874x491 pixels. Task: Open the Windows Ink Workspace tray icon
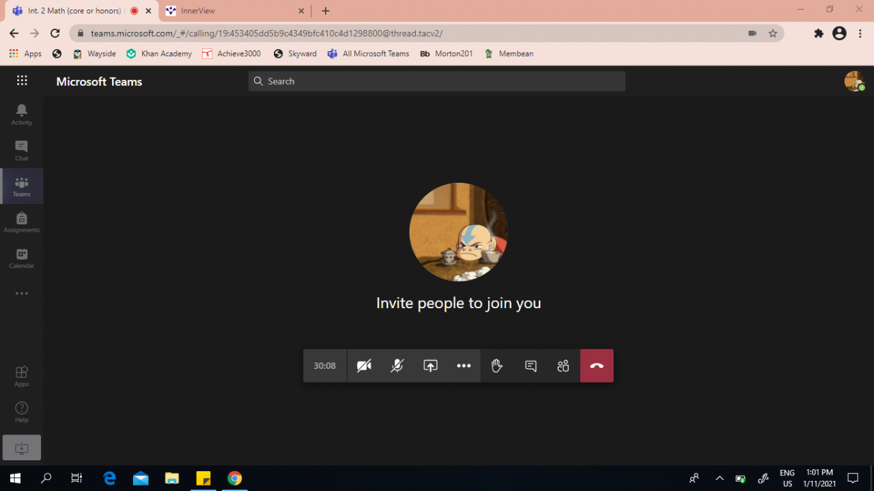763,478
